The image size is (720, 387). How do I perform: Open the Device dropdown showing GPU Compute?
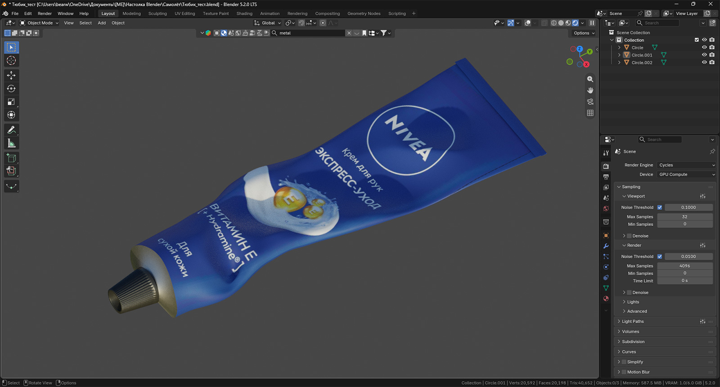coord(686,175)
